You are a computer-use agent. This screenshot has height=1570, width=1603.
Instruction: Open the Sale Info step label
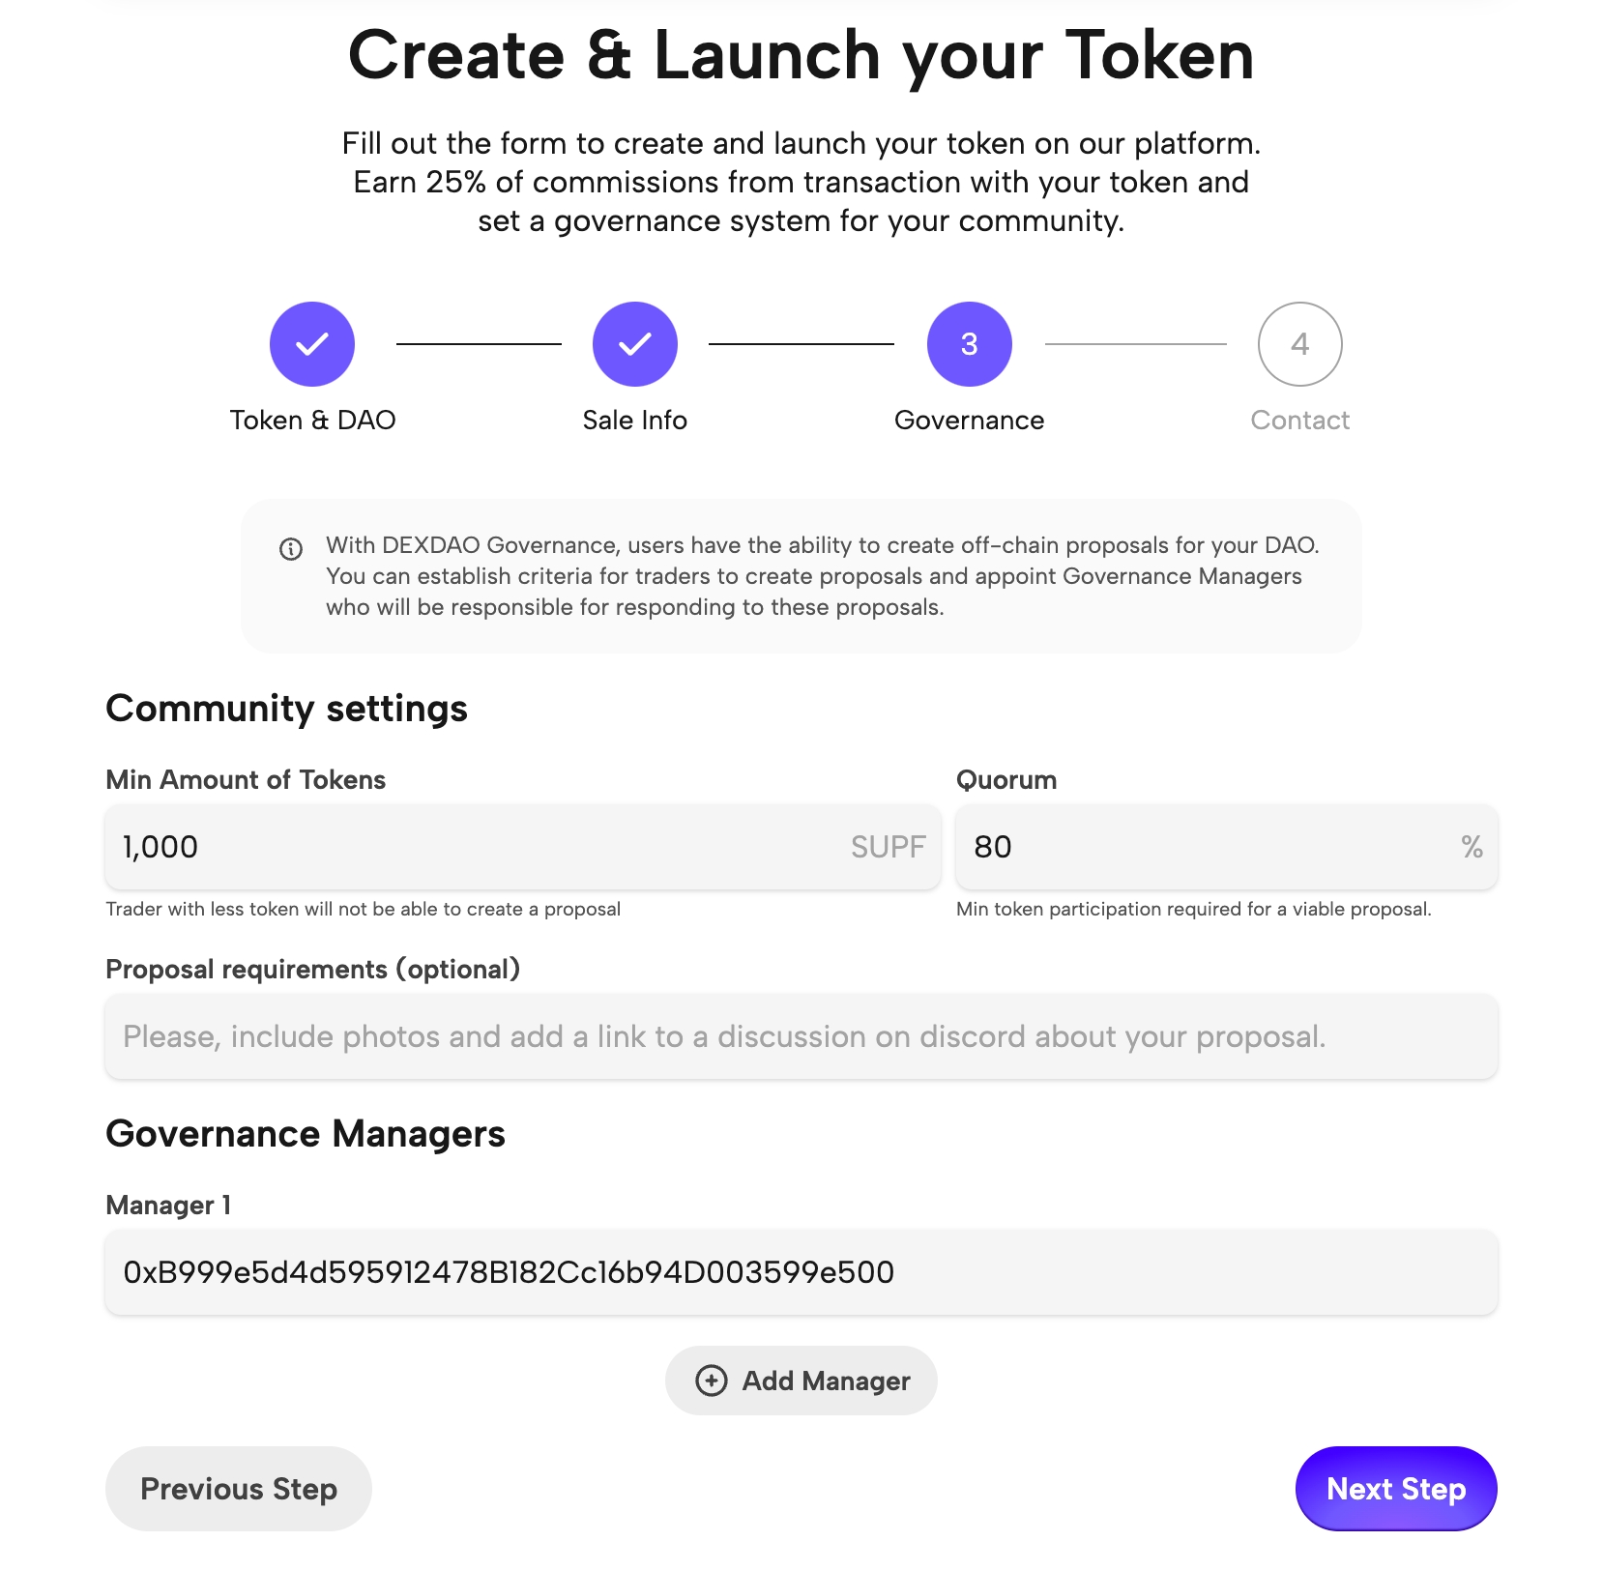tap(635, 420)
